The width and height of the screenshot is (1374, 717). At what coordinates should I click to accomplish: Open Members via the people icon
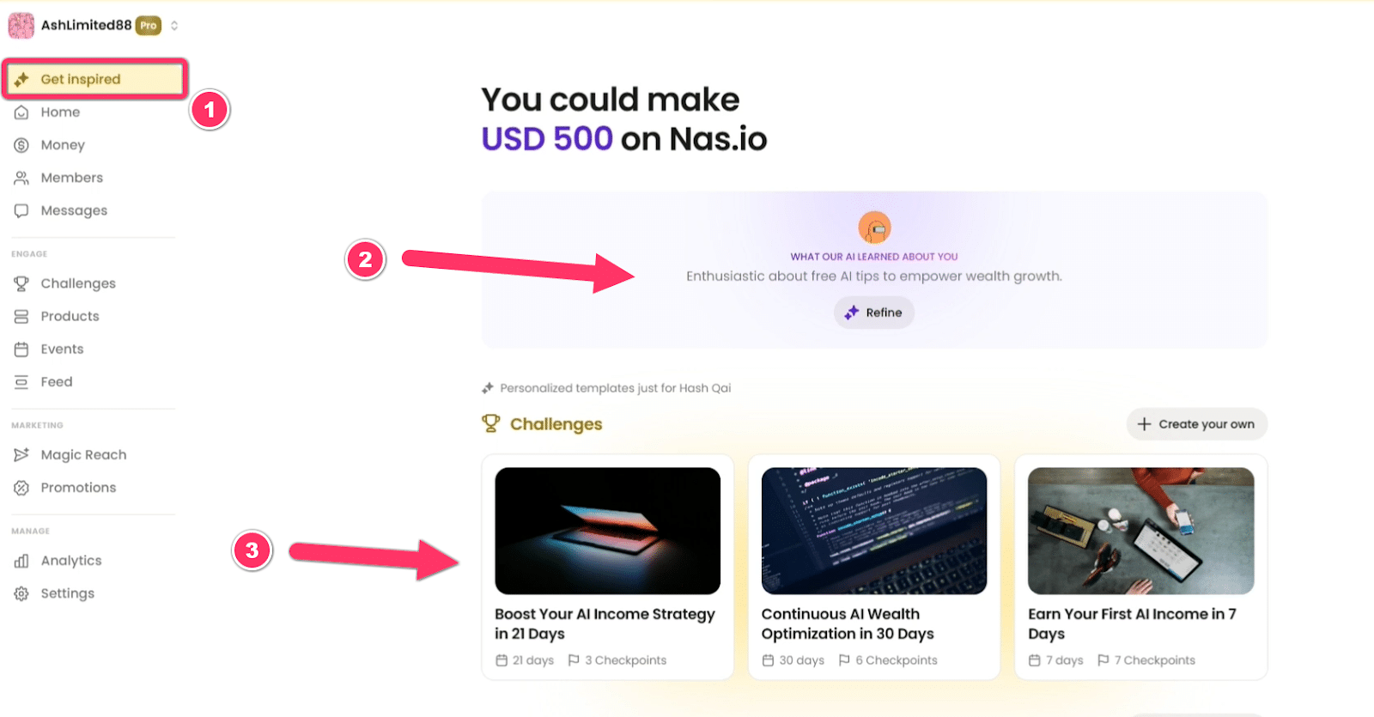click(x=21, y=178)
